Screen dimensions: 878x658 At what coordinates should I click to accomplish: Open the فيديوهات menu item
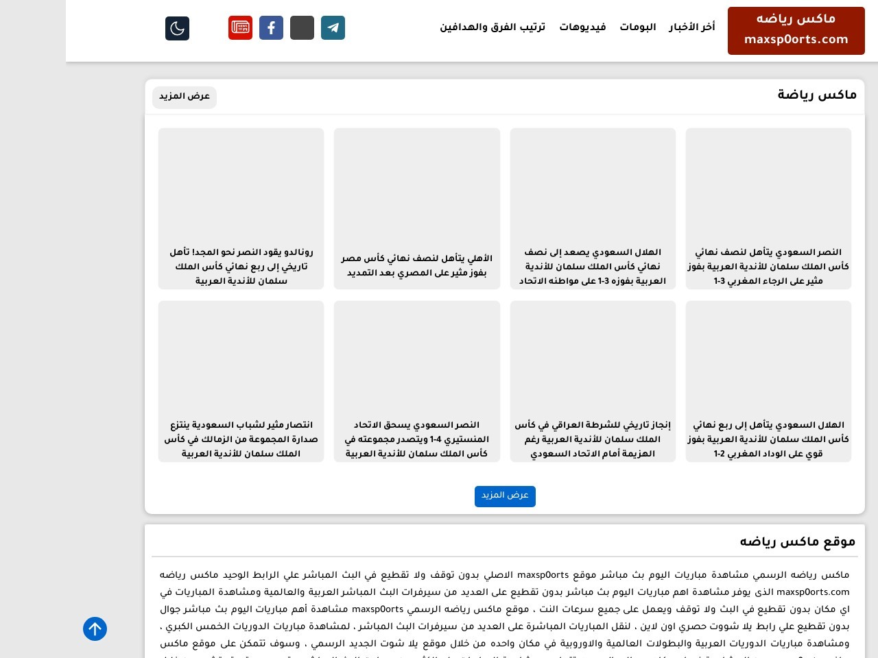(x=582, y=27)
